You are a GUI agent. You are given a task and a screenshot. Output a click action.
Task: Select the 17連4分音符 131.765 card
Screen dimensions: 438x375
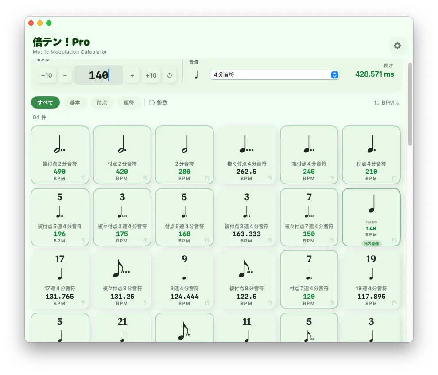pos(60,279)
